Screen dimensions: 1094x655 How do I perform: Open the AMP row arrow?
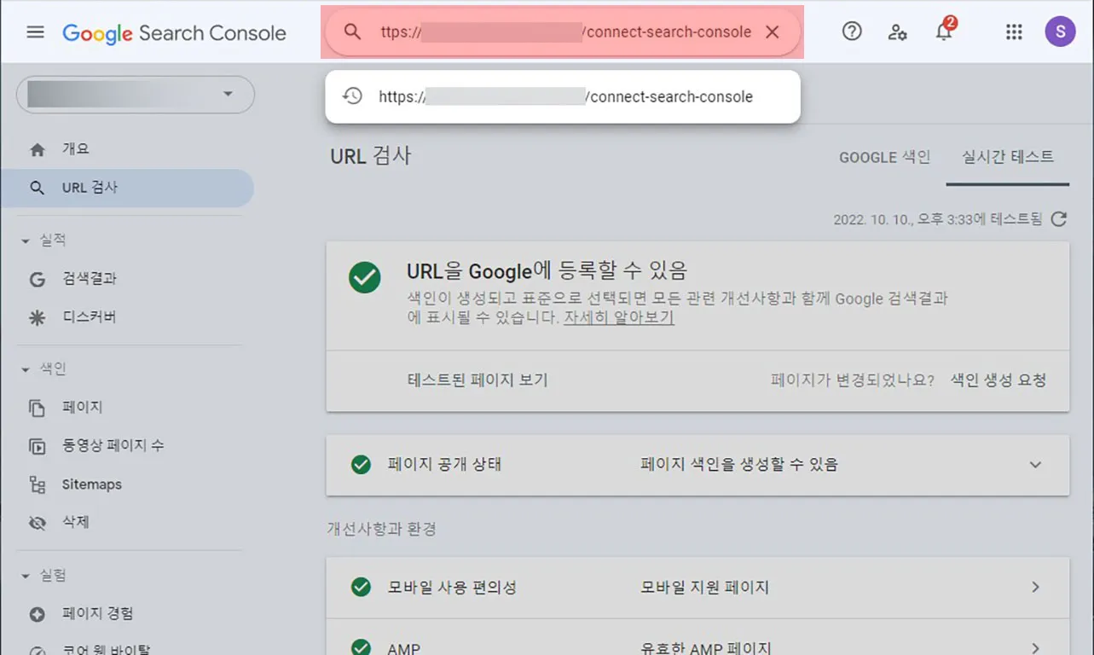[x=1036, y=648]
